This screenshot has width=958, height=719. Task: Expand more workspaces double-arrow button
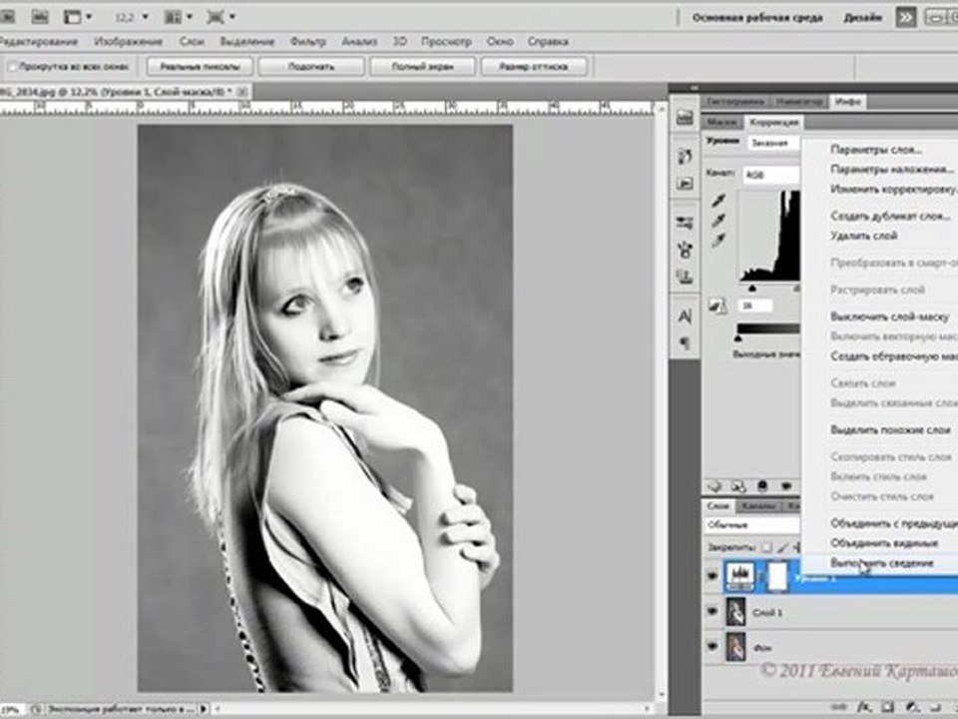coord(906,18)
